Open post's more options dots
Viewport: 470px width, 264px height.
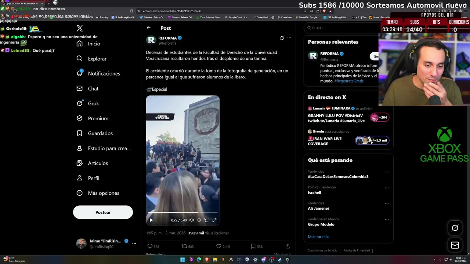coord(289,38)
